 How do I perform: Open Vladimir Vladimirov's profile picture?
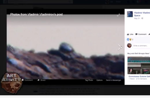pyautogui.click(x=130, y=14)
